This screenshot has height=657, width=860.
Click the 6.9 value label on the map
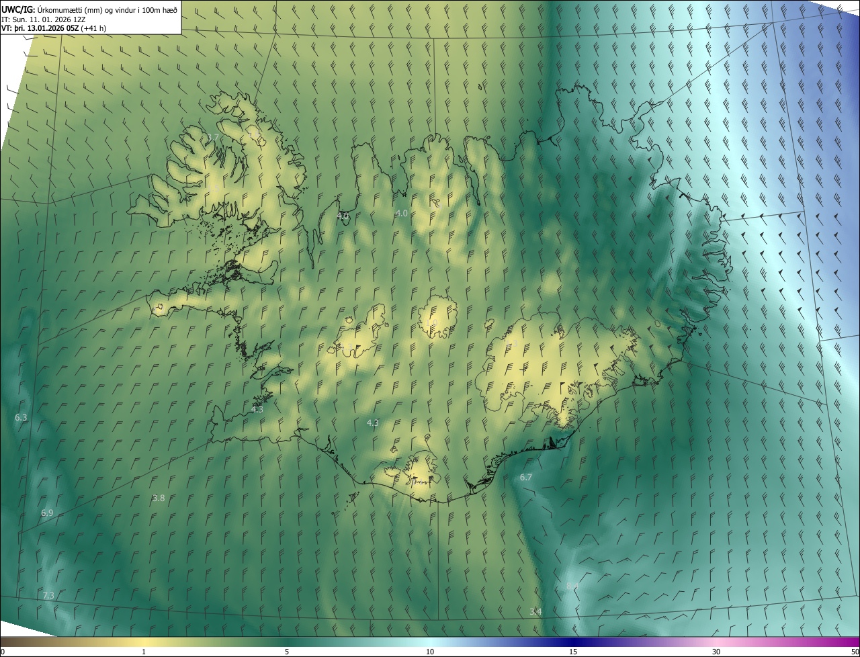[47, 513]
